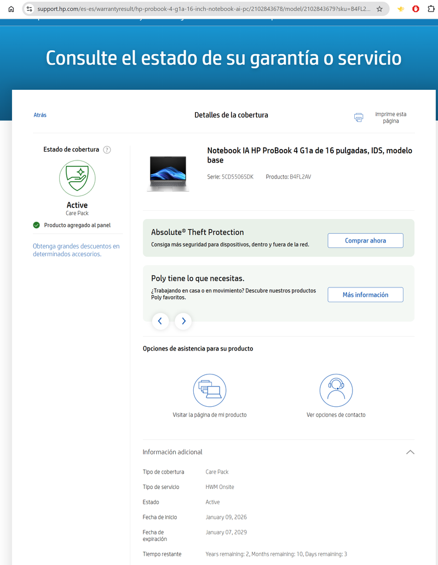Click imprime esta página link
This screenshot has width=438, height=565.
tap(390, 118)
